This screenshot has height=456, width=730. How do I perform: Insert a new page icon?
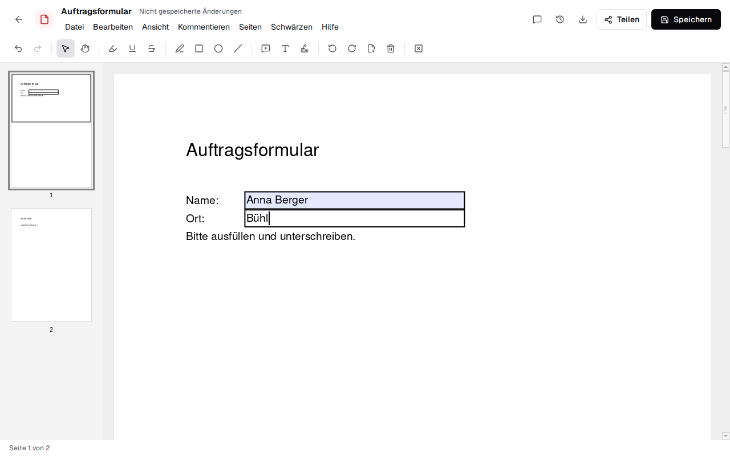(371, 48)
